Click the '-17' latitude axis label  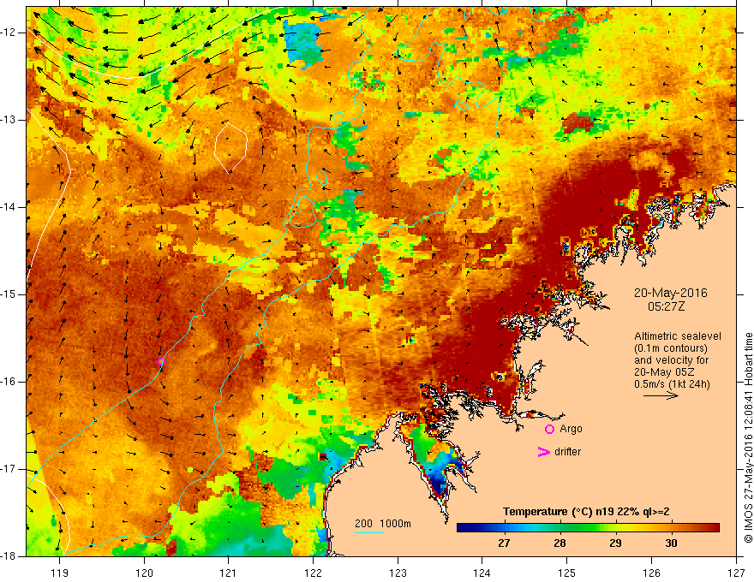9,469
